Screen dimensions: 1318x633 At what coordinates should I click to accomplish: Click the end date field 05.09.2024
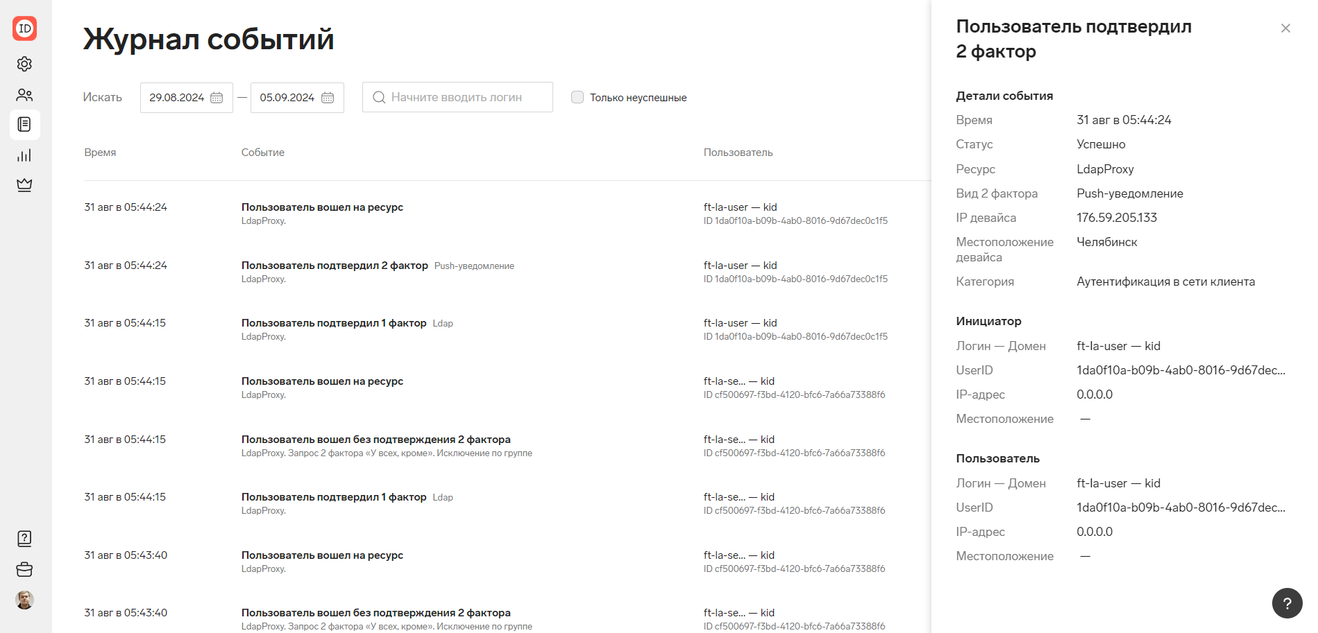pos(297,98)
